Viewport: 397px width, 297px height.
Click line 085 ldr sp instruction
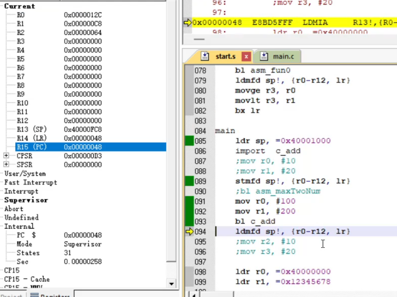283,141
